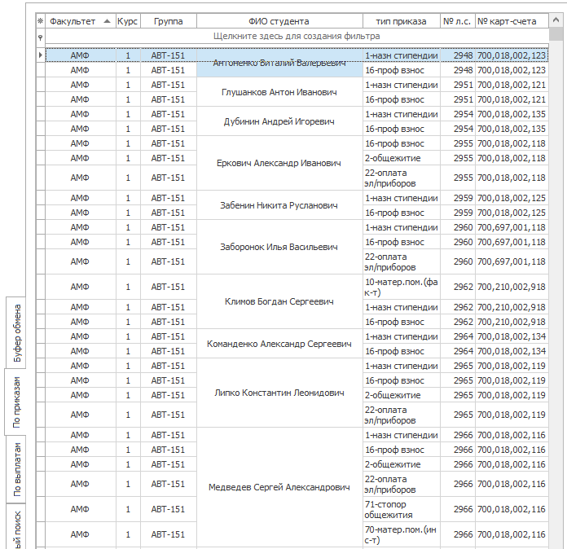Select student Медведев Сергей Александрович
Image resolution: width=567 pixels, height=549 pixels.
(279, 488)
